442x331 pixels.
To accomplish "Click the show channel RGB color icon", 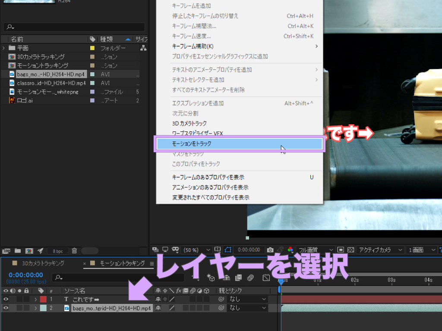I will [x=290, y=250].
